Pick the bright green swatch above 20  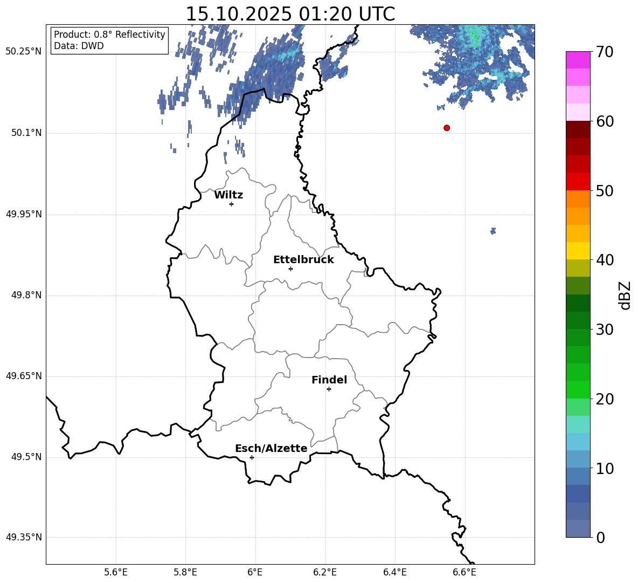tap(578, 389)
